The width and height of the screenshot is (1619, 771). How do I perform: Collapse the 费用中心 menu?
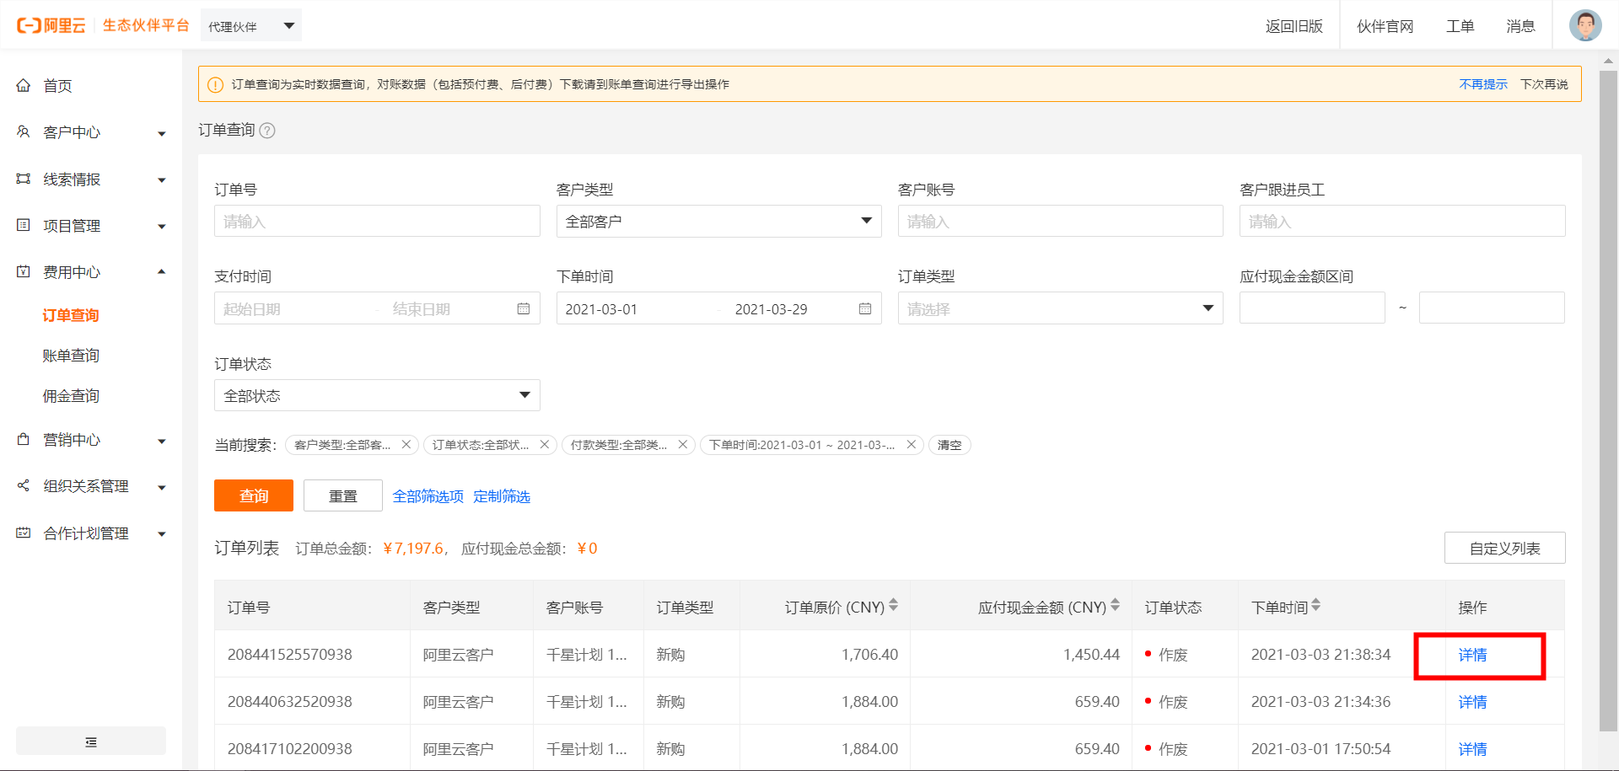click(162, 271)
